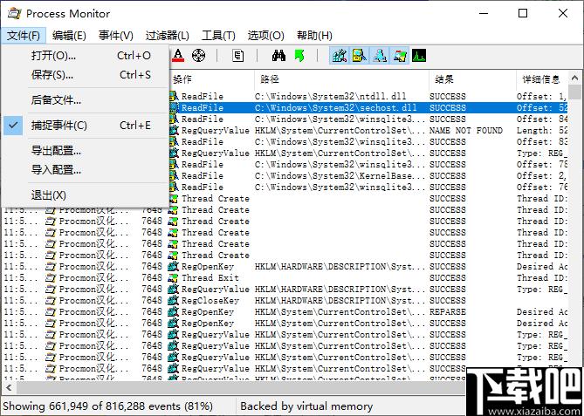Viewport: 584px width, 416px height.
Task: Click the Process Monitor title bar app icon
Action: pos(14,14)
